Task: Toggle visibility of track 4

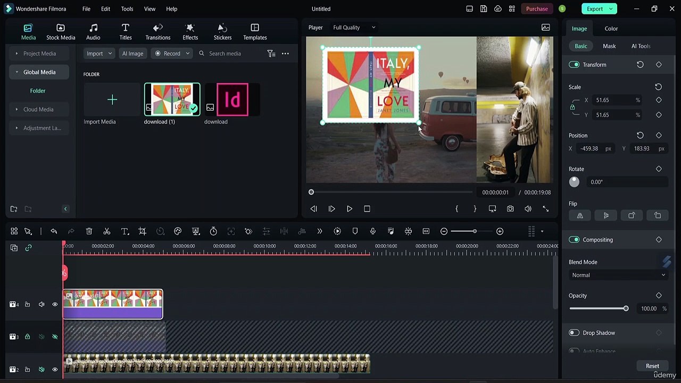Action: click(x=55, y=305)
